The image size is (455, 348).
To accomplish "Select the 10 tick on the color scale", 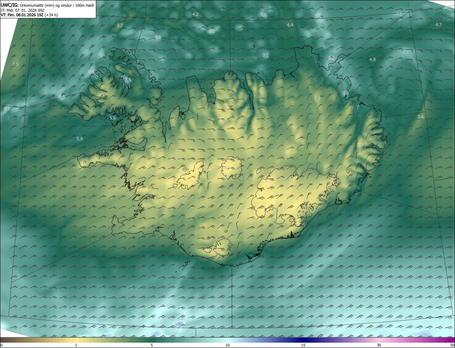I will click(x=227, y=346).
